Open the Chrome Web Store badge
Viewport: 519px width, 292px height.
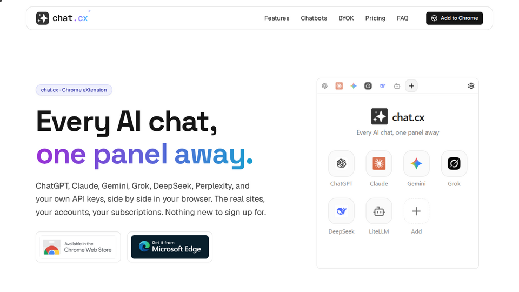click(x=78, y=247)
